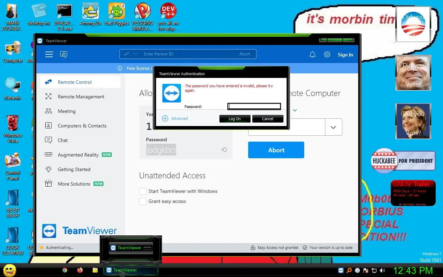Enable Start TeamViewer with Windows
This screenshot has height=277, width=443.
[x=143, y=191]
